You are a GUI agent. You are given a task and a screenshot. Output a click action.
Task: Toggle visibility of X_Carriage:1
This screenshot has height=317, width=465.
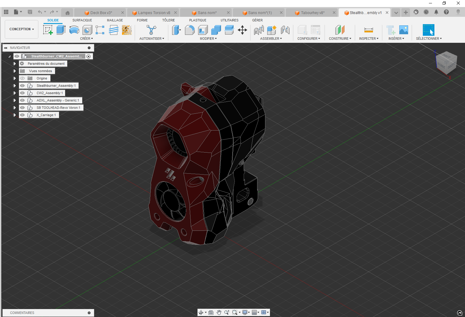coord(22,115)
